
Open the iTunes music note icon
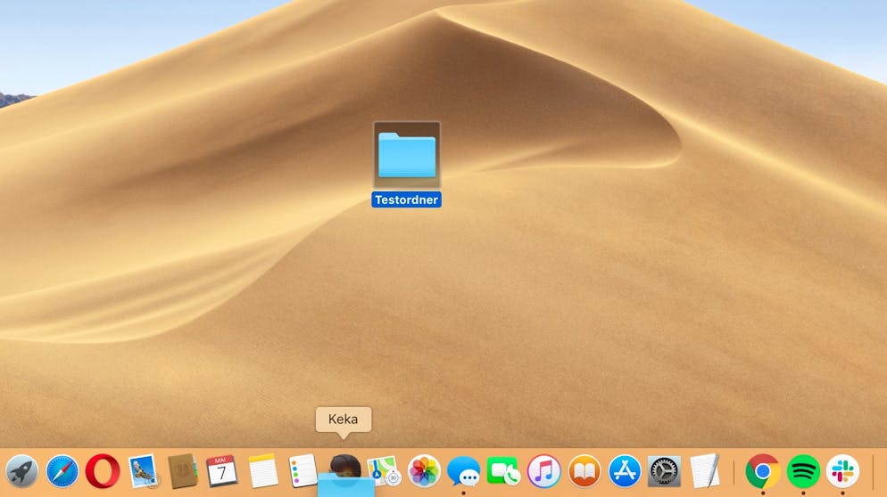(x=544, y=471)
